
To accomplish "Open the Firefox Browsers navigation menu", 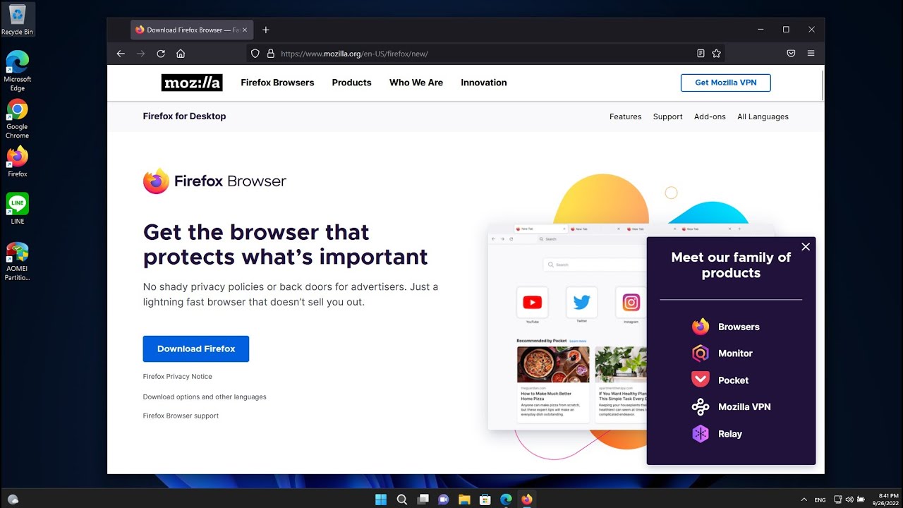I will pos(277,83).
